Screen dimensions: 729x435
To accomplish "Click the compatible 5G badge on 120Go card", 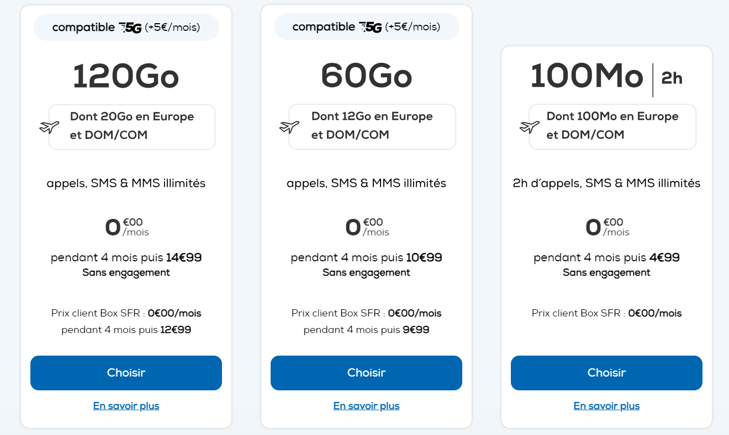I will point(126,27).
